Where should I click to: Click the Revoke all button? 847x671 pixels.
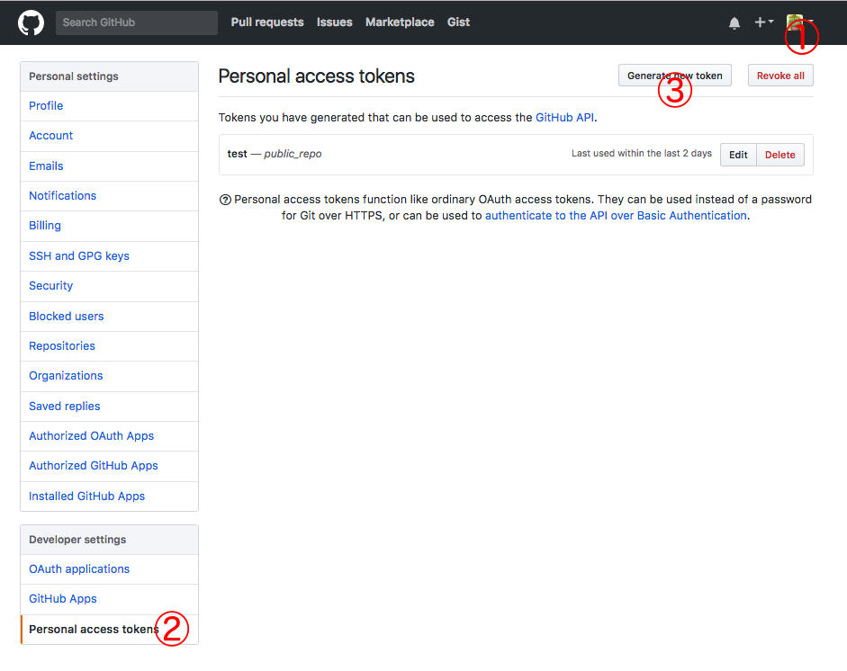pos(780,76)
